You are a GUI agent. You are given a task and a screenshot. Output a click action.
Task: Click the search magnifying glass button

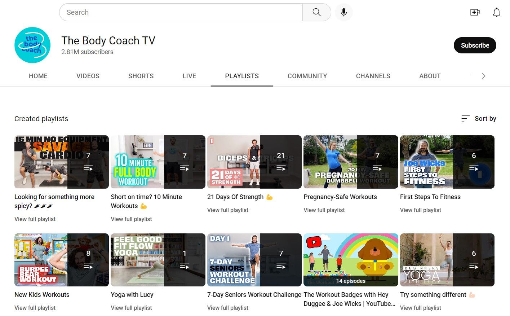click(316, 12)
